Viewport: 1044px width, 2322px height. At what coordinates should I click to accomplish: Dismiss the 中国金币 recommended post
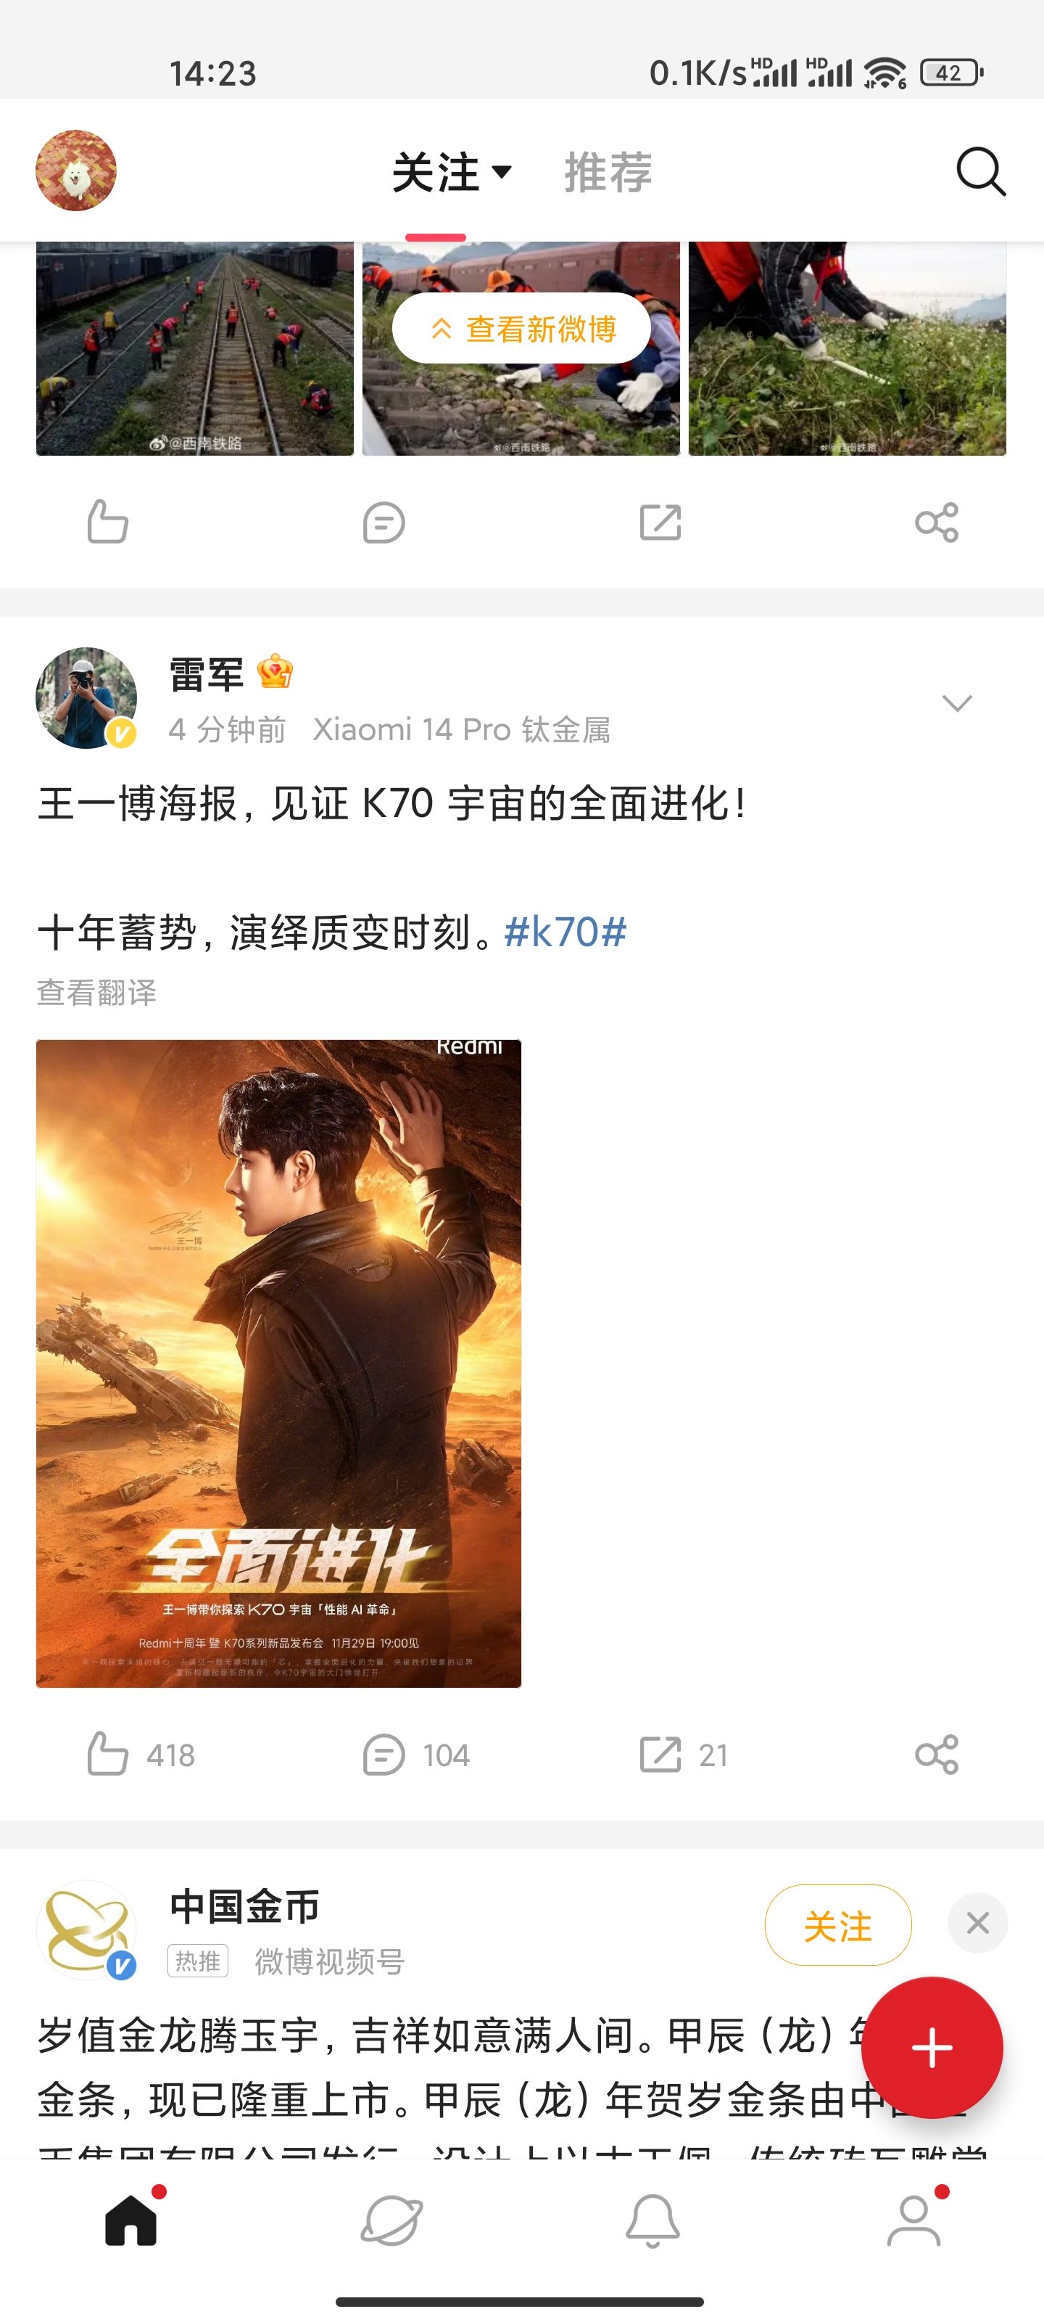coord(977,1923)
